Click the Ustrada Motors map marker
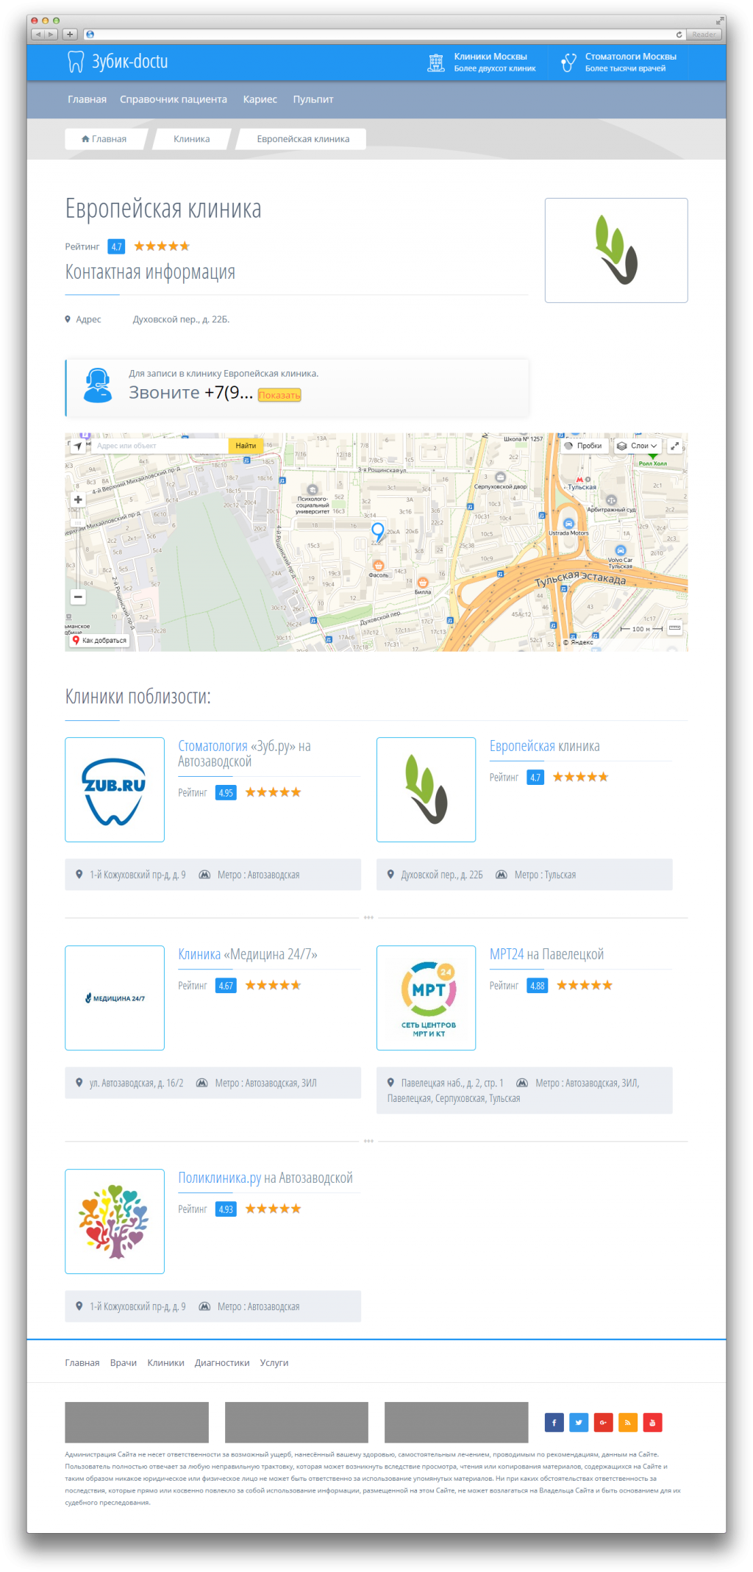Viewport: 753px width, 1572px height. [x=568, y=524]
